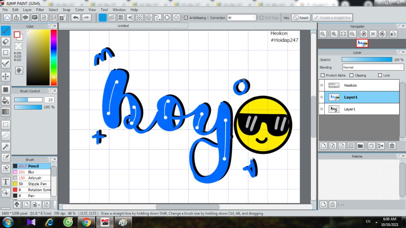Rotate the canvas left in Navigator
Screen dimensions: 406x228
coord(364,34)
